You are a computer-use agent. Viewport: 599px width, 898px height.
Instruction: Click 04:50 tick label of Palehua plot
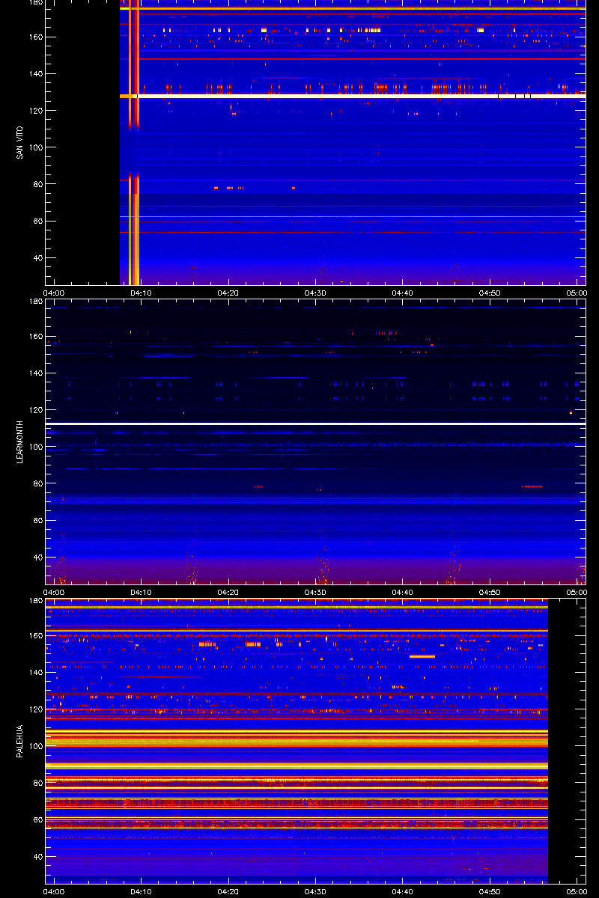490,891
